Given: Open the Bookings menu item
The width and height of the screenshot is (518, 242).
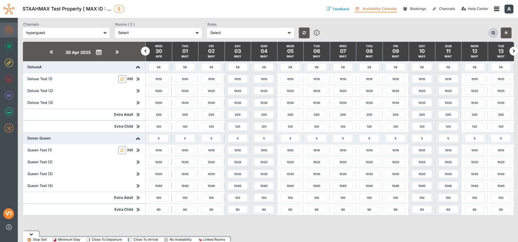Looking at the screenshot, I should (x=415, y=9).
